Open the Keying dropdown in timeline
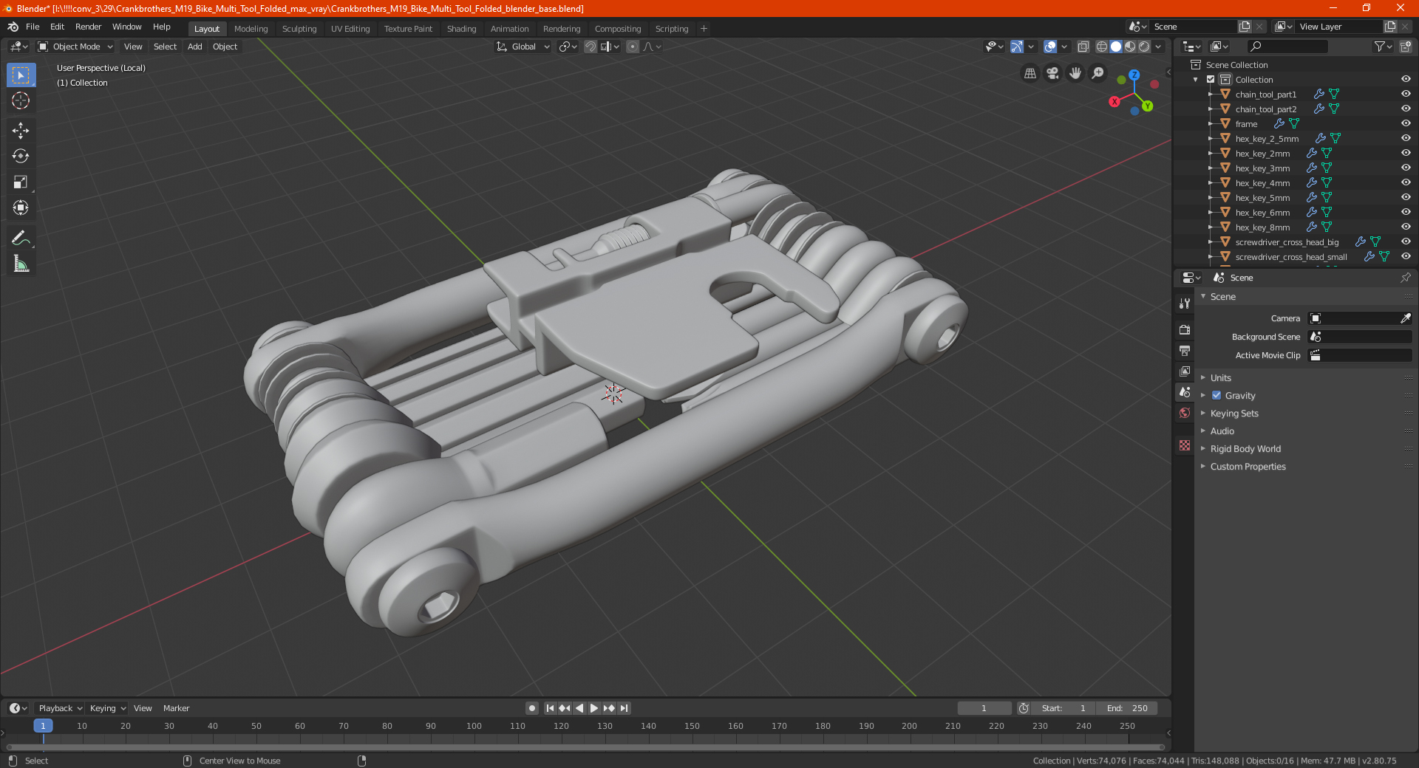 coord(107,708)
